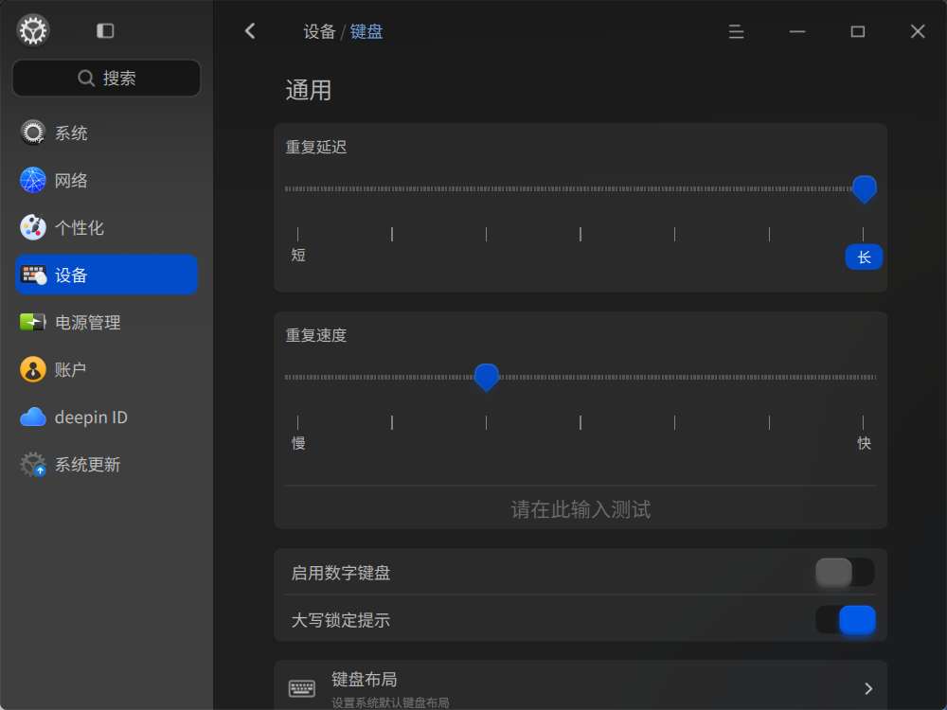
Task: Open the hamburger main menu
Action: point(736,31)
